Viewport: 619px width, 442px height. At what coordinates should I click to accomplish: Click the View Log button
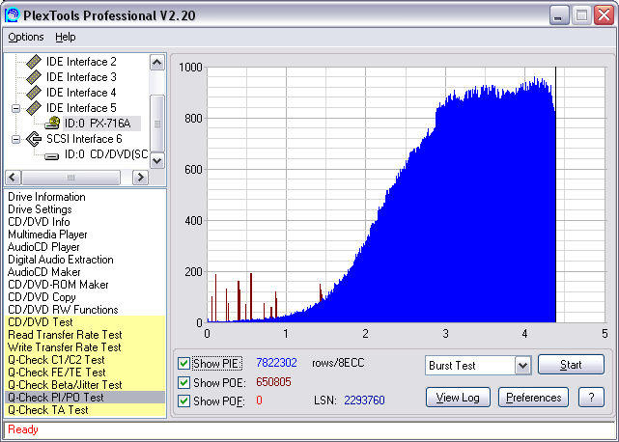point(458,398)
